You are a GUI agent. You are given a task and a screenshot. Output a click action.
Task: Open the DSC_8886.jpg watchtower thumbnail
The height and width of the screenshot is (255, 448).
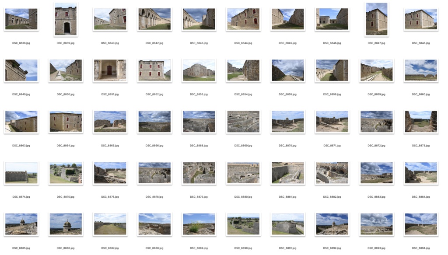tap(66, 224)
